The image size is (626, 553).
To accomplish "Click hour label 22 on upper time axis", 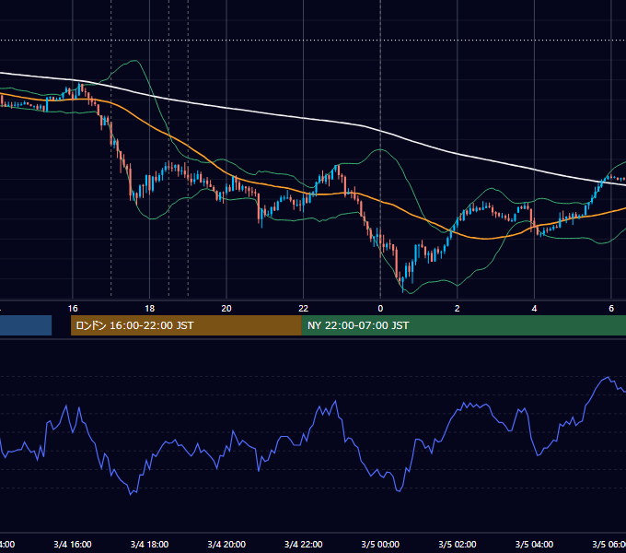I will pyautogui.click(x=304, y=309).
